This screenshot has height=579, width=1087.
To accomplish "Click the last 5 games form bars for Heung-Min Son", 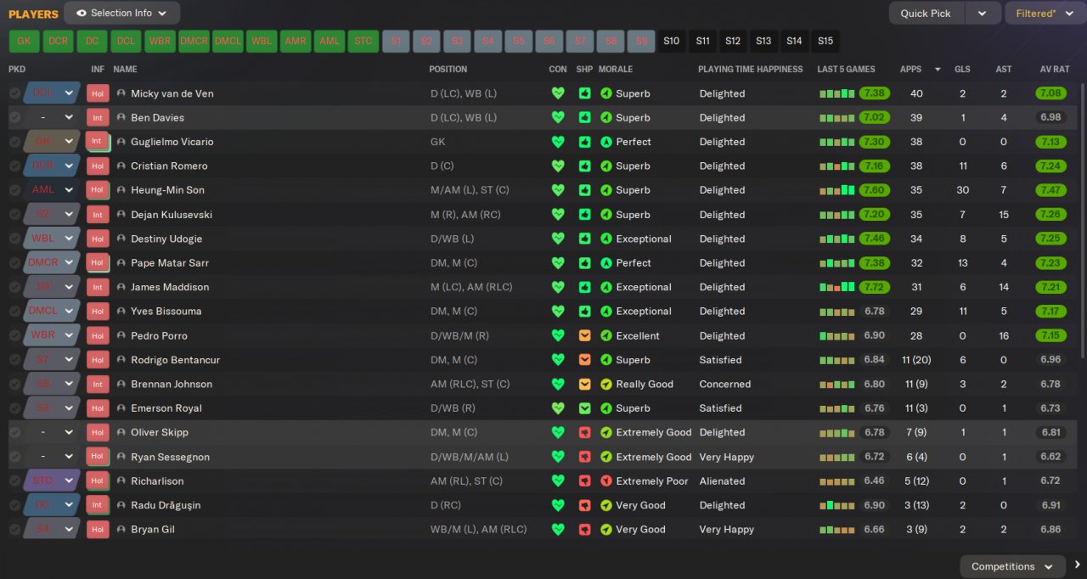I will click(836, 190).
